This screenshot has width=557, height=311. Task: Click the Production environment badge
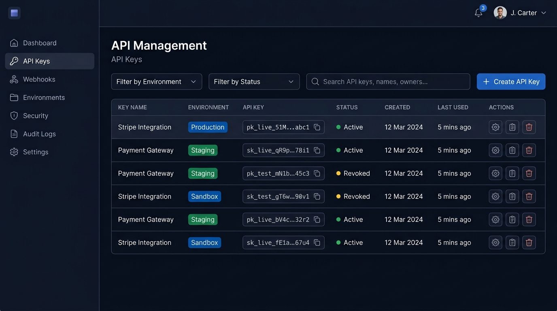pos(208,127)
